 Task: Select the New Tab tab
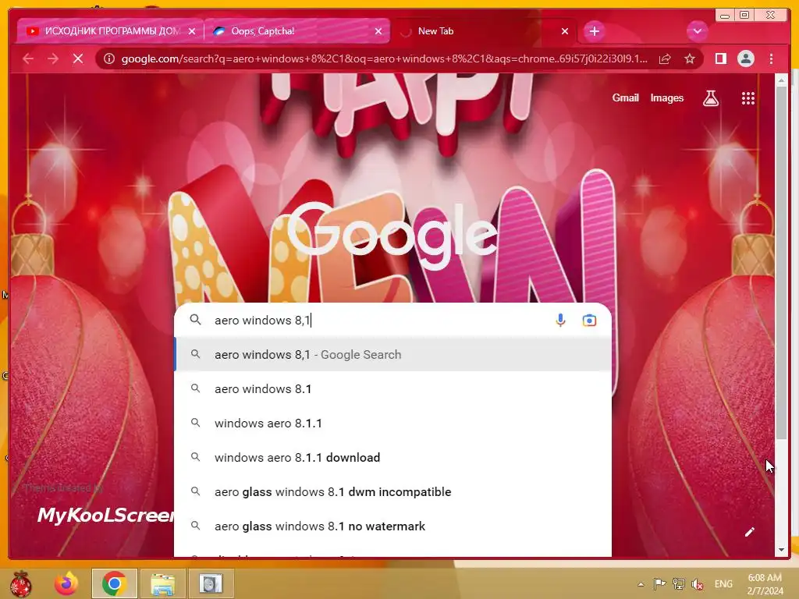(484, 31)
